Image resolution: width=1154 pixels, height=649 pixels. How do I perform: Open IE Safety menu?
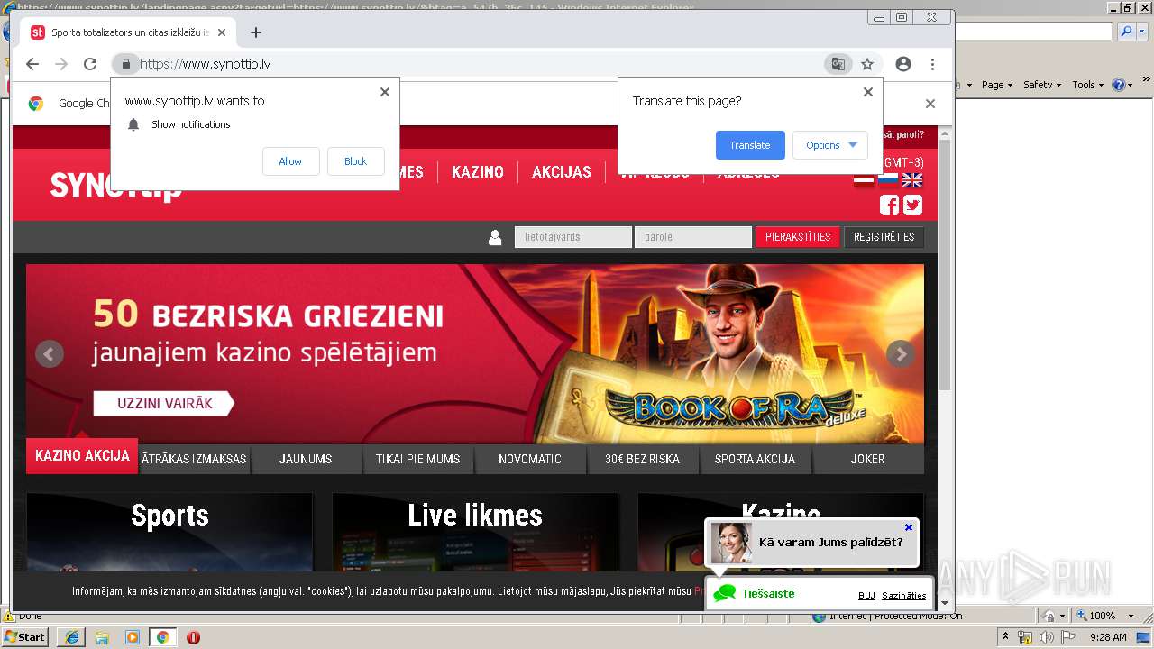point(1041,85)
